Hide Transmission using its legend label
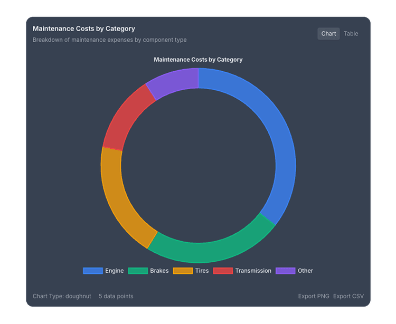This screenshot has height=324, width=396. pyautogui.click(x=253, y=271)
